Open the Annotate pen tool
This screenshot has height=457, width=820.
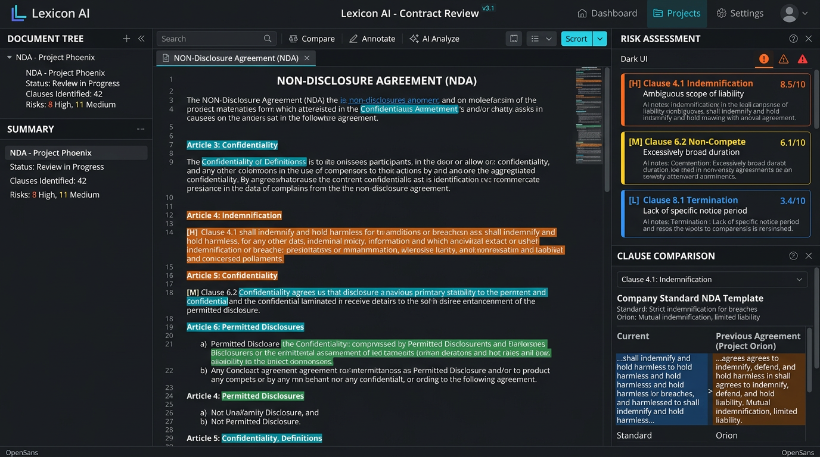(372, 39)
